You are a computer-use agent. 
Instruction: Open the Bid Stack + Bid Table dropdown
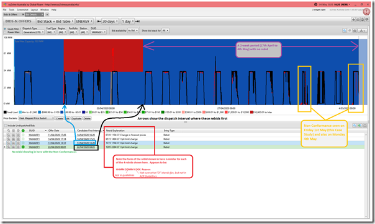[x=55, y=22]
